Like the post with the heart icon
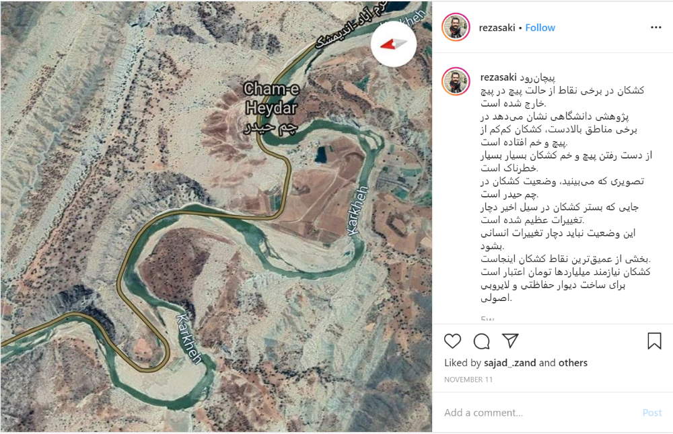Screen dimensions: 673x434 pyautogui.click(x=452, y=341)
